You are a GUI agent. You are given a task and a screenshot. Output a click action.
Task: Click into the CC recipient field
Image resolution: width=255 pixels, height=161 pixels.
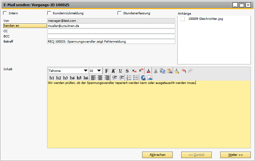(x=111, y=31)
